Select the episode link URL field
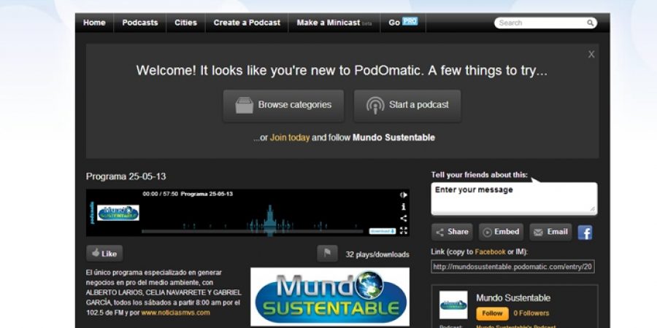This screenshot has width=657, height=328. point(513,267)
